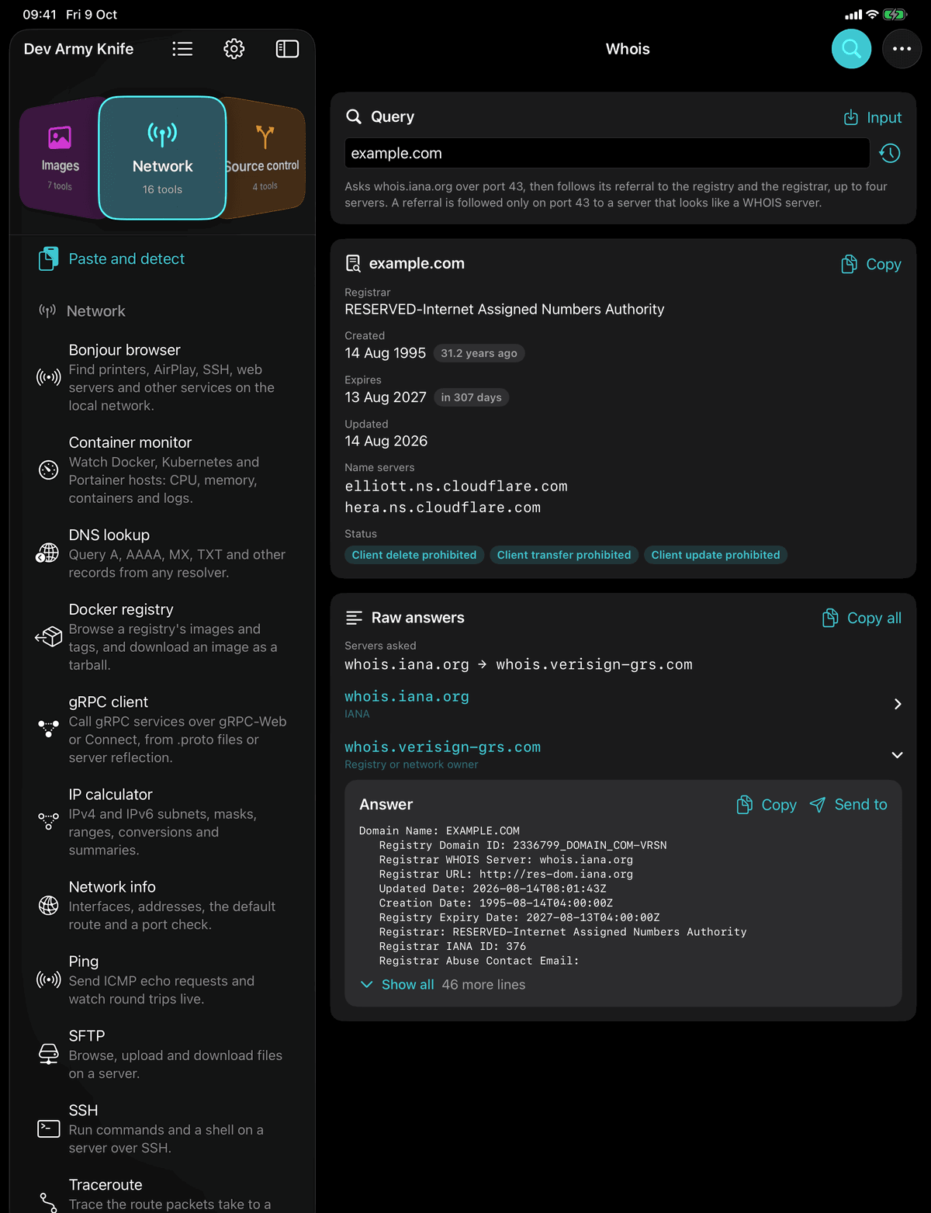Screen dimensions: 931x1213
Task: Select the Source control category card
Action: click(x=264, y=158)
